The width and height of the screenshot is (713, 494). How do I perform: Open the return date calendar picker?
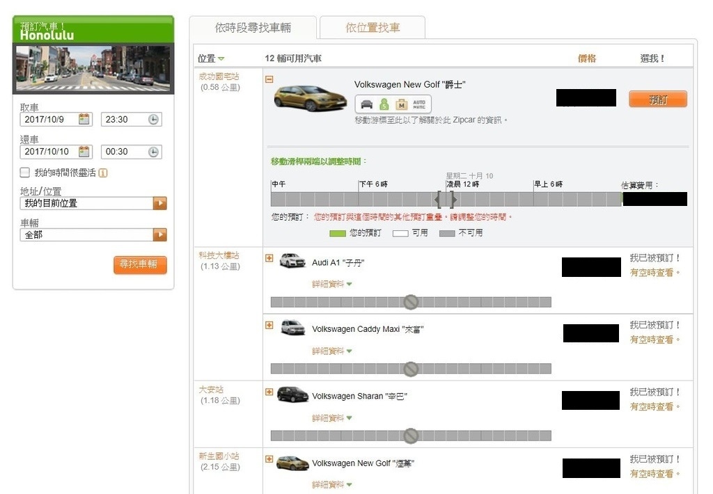coord(84,151)
